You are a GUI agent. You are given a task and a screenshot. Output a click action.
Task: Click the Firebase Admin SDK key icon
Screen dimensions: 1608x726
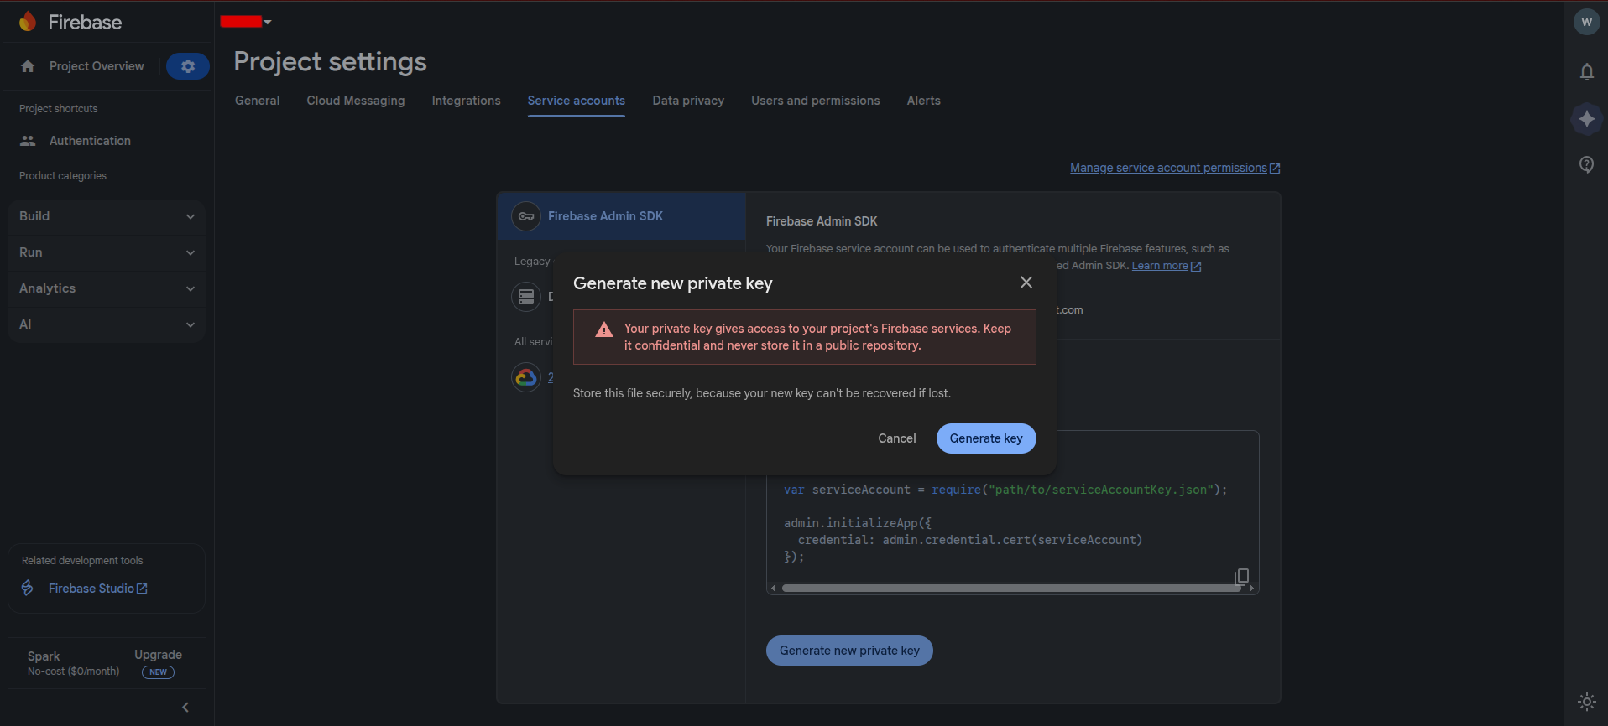coord(526,216)
